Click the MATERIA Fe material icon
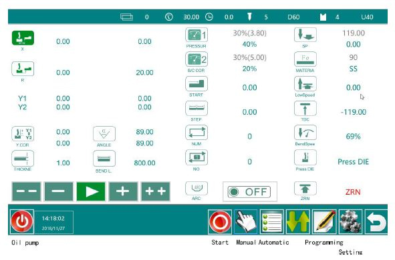Screen dimensions: 395x260 (305, 59)
